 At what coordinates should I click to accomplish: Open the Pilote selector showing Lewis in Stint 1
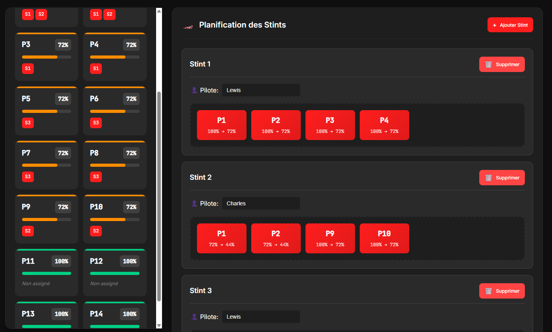(261, 90)
